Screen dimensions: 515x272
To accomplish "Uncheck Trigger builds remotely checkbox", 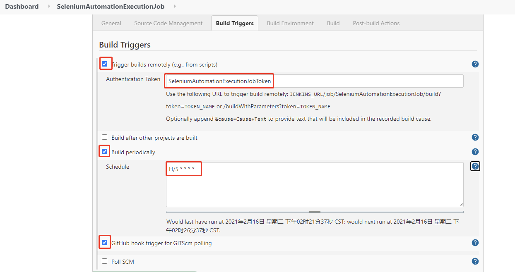I will pyautogui.click(x=105, y=64).
